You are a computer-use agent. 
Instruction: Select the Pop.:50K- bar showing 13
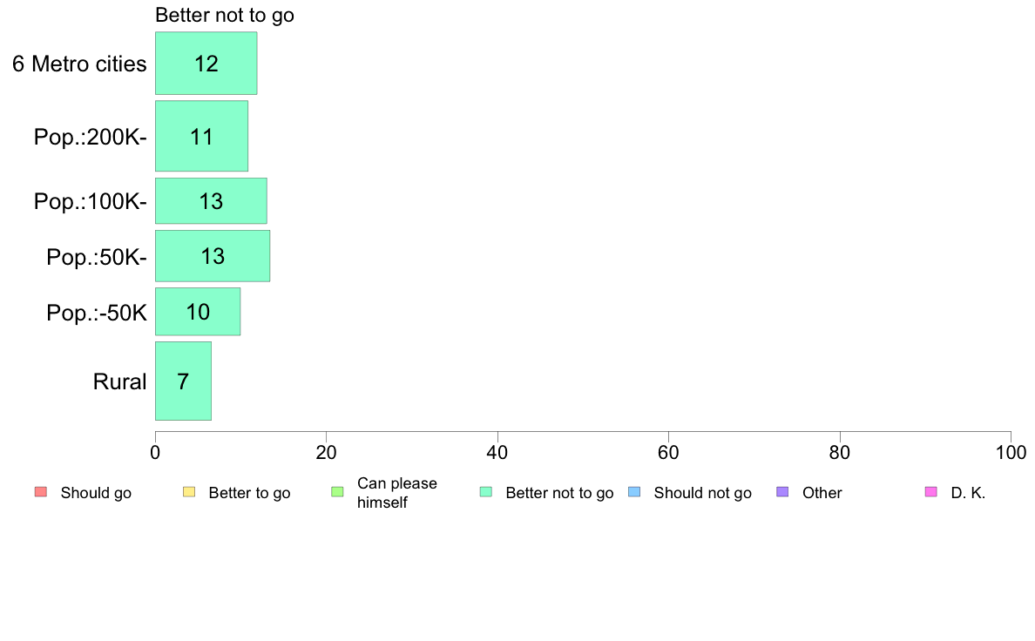pyautogui.click(x=213, y=256)
